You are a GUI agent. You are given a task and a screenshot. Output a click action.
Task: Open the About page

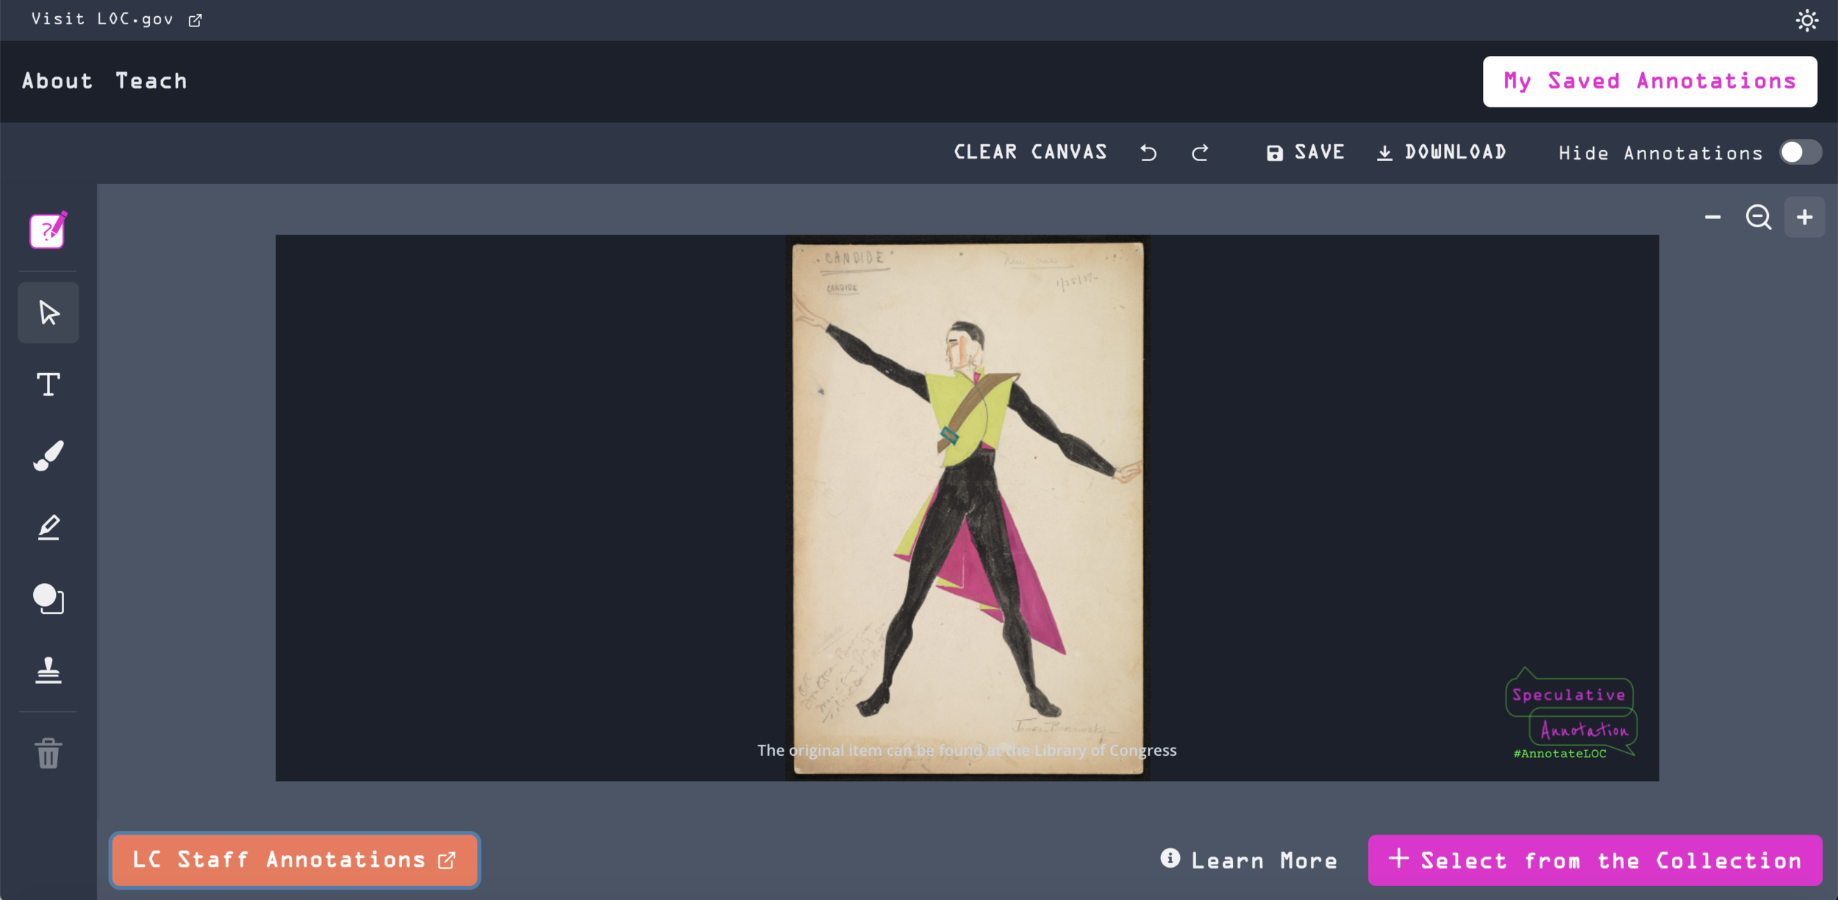pyautogui.click(x=57, y=81)
